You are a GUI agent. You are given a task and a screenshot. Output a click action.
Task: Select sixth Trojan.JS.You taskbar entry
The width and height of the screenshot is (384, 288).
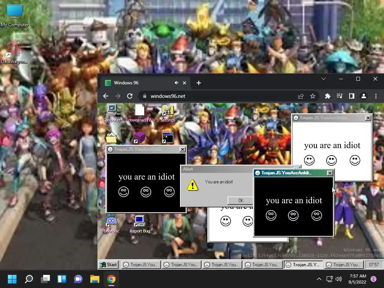point(344,265)
